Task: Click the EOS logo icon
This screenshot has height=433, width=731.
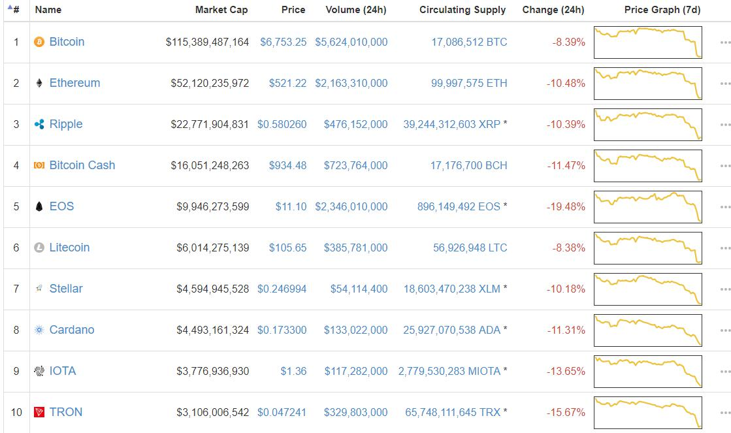Action: pos(39,206)
